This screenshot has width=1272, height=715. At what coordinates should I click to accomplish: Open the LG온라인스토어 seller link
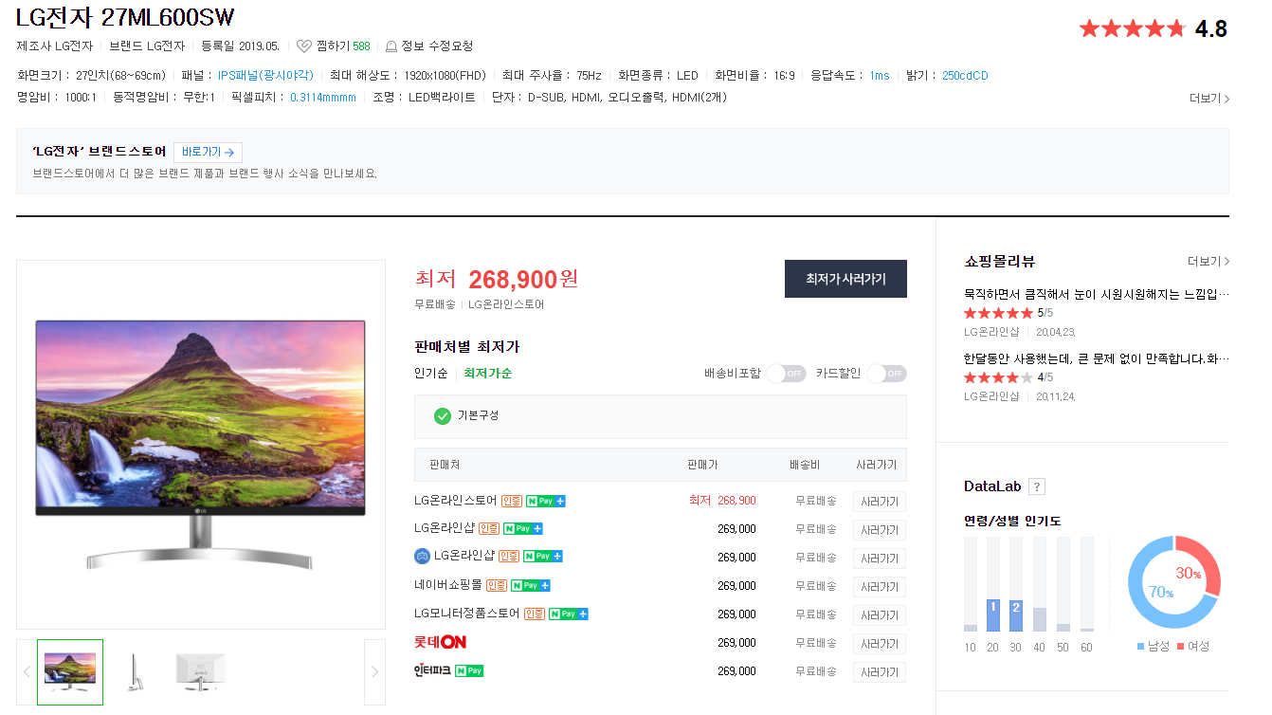point(456,500)
